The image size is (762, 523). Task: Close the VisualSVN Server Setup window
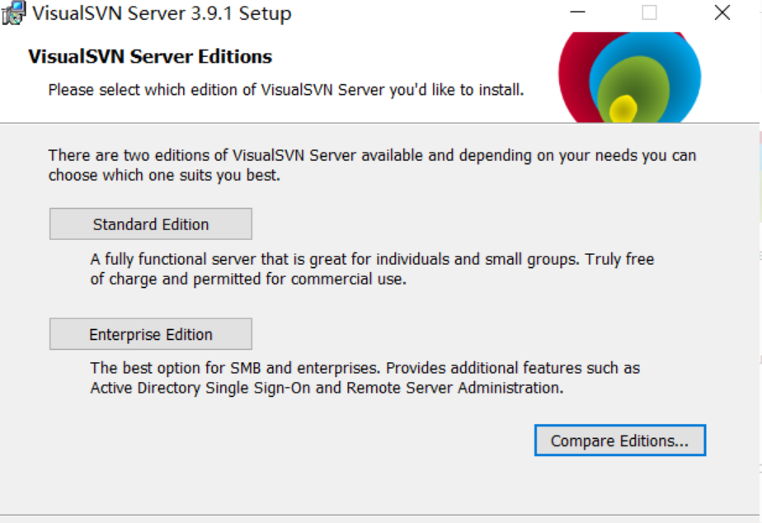click(722, 12)
